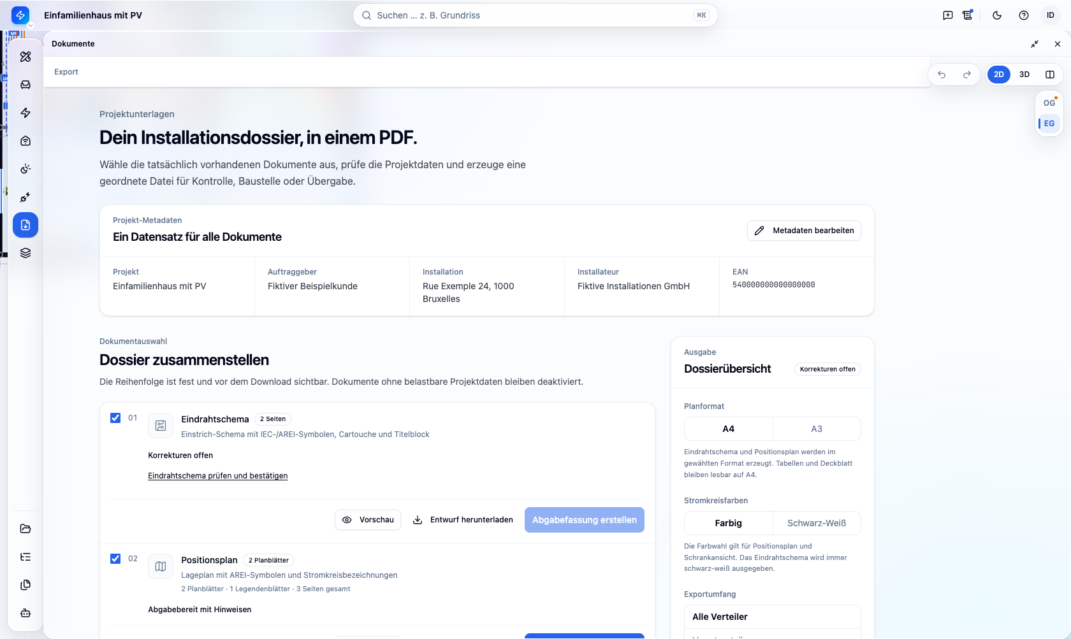1071x639 pixels.
Task: Open the ruler and pencil design tools
Action: click(x=25, y=57)
